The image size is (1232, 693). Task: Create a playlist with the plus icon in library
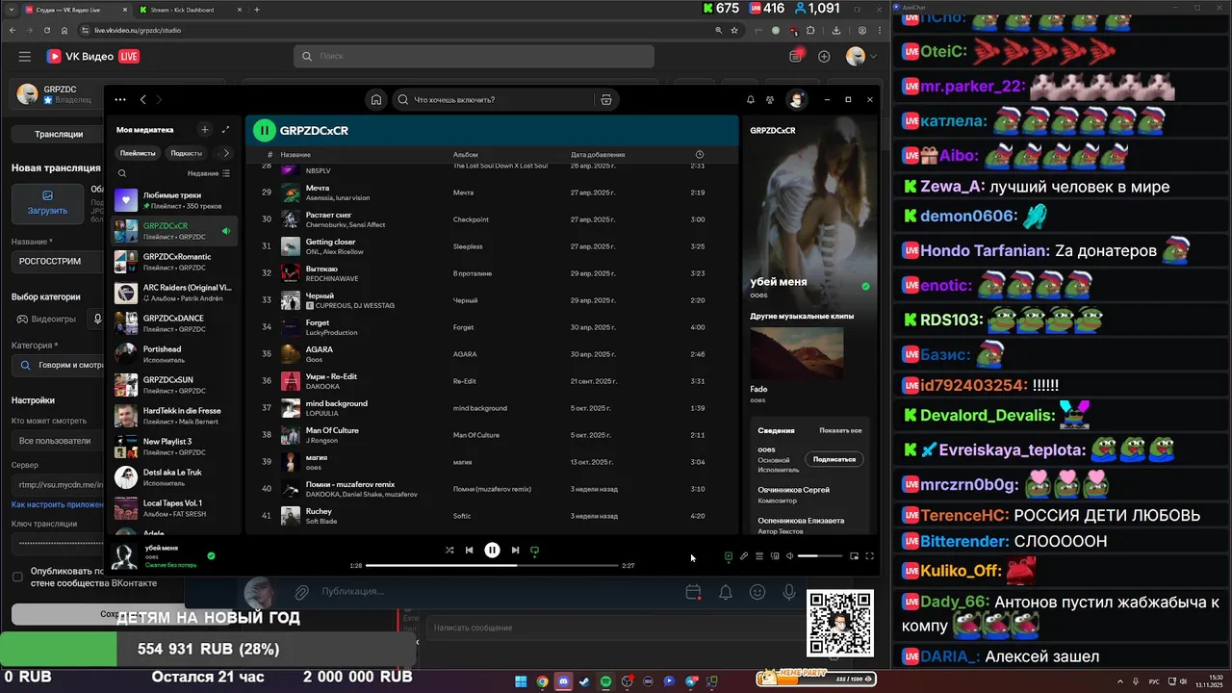coord(204,129)
